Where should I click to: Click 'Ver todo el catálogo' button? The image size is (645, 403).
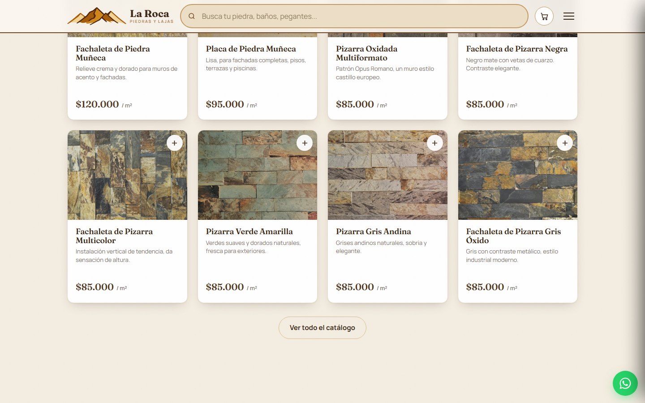322,328
